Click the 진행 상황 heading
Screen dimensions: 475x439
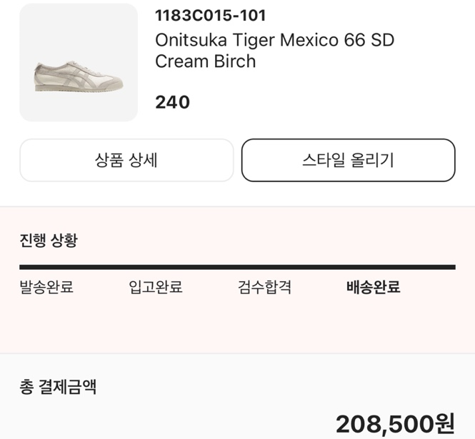pyautogui.click(x=48, y=240)
